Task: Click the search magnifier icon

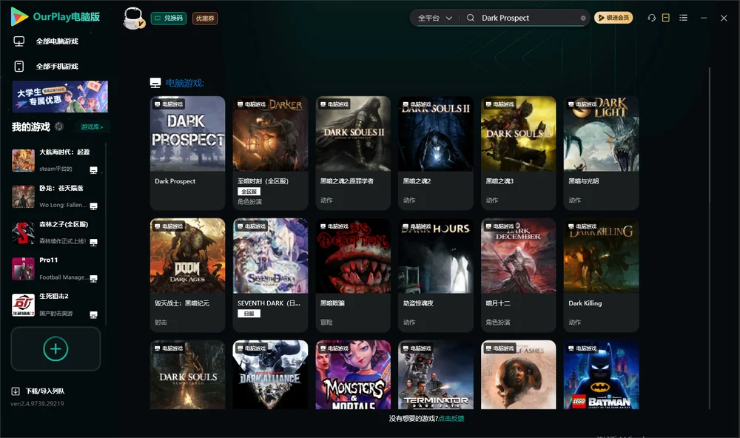Action: pyautogui.click(x=470, y=18)
